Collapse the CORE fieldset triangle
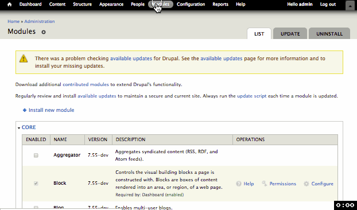The height and width of the screenshot is (210, 357). click(x=19, y=128)
